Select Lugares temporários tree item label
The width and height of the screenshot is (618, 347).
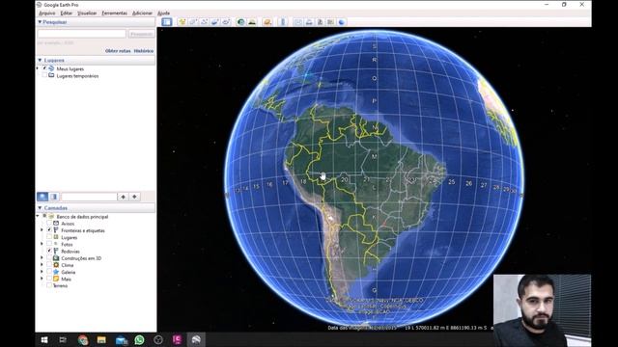click(77, 76)
